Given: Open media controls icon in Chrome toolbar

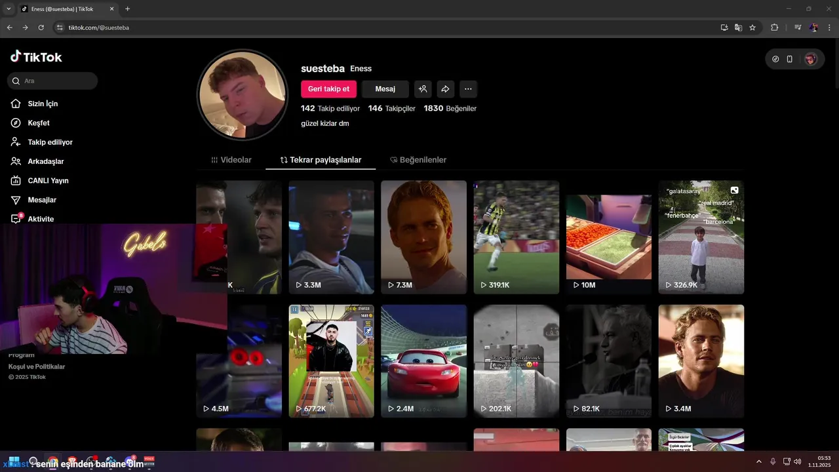Looking at the screenshot, I should 798,28.
